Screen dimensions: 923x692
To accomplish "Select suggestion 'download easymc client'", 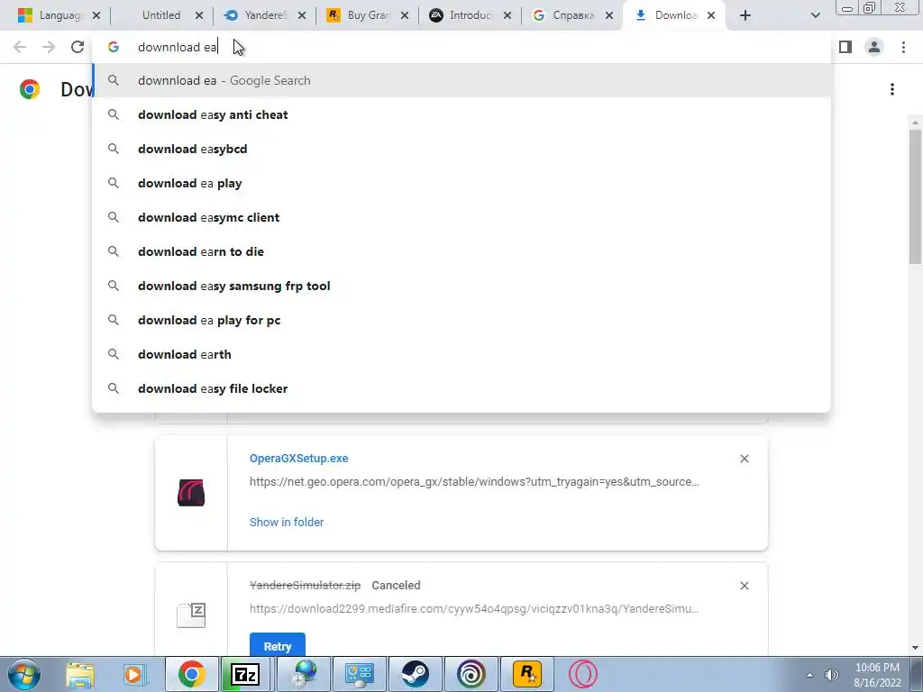I will [461, 217].
